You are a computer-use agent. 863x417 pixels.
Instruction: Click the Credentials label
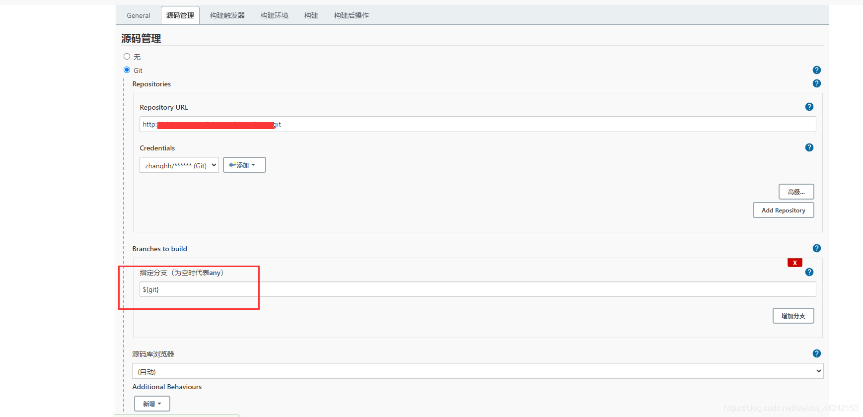[157, 148]
